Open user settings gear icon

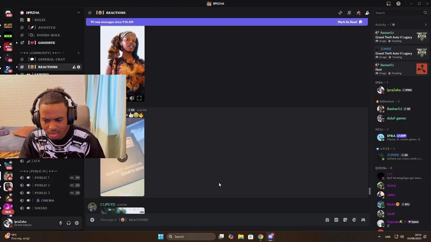(x=77, y=223)
